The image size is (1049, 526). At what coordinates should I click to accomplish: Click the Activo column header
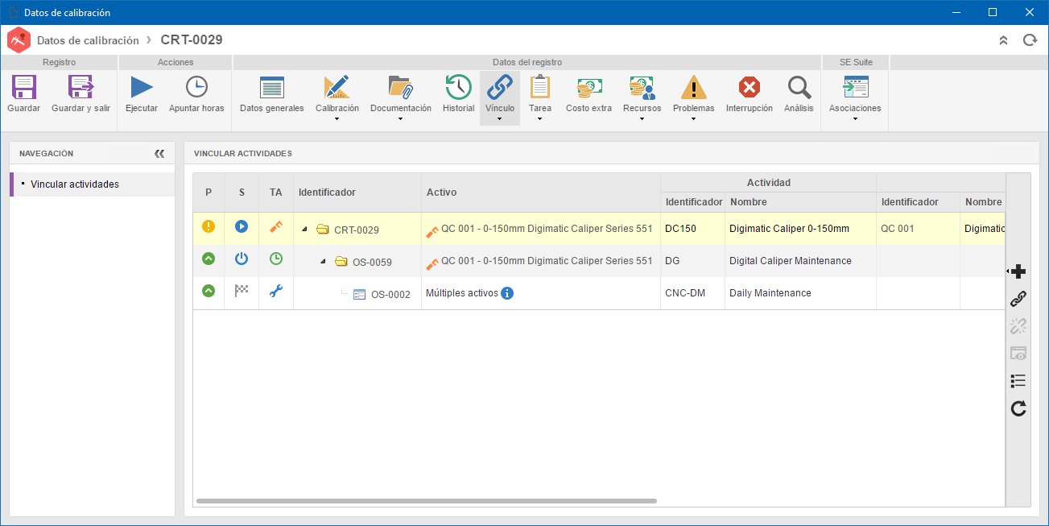coord(541,193)
